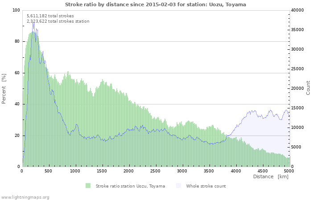Click the 1000 tick on distance axis
Screen dimensions: 312x200
(75, 171)
